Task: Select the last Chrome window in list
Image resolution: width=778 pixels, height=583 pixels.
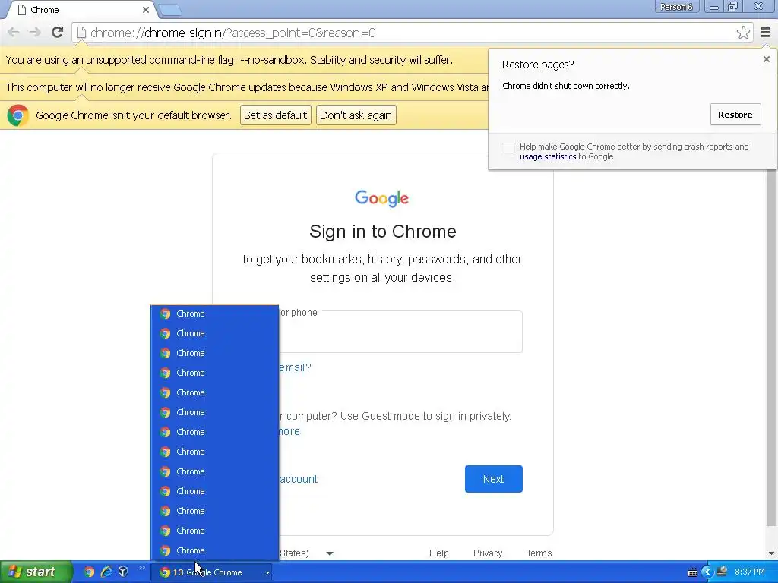Action: pos(214,550)
